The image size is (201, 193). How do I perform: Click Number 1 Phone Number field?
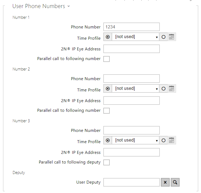pos(131,27)
